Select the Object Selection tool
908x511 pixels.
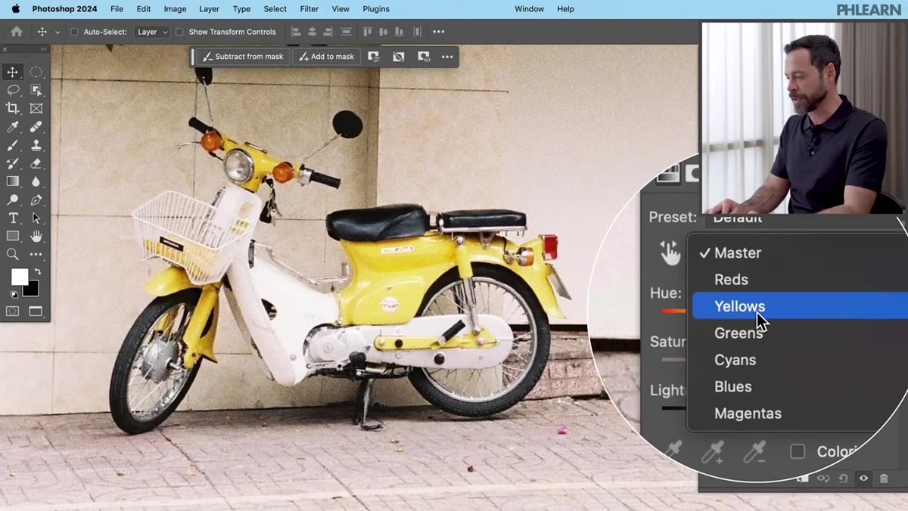36,90
